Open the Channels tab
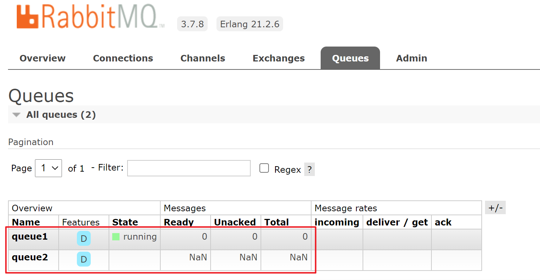Image resolution: width=540 pixels, height=280 pixels. [x=203, y=58]
